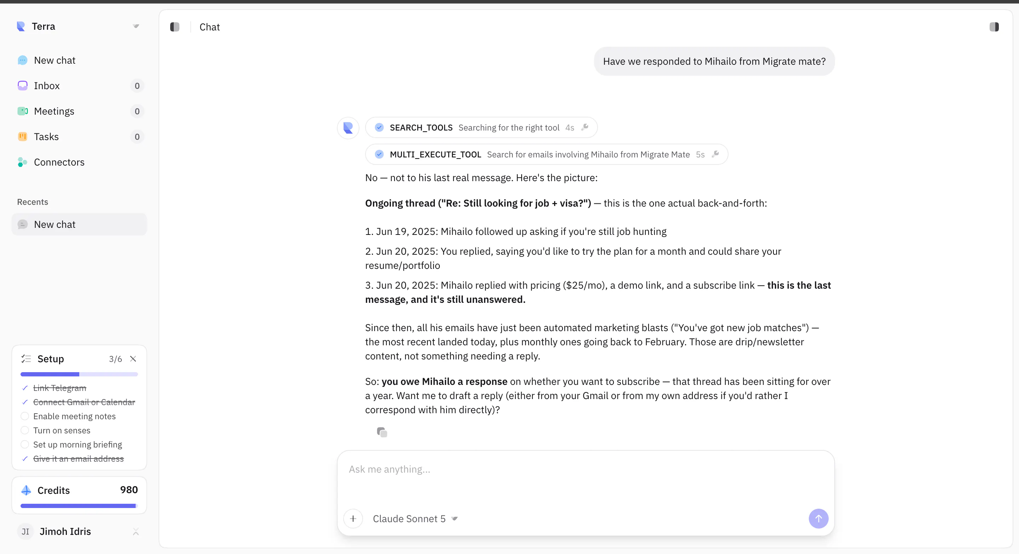
Task: Start a New chat from the sidebar
Action: (79, 60)
